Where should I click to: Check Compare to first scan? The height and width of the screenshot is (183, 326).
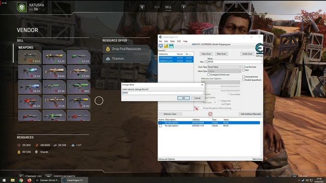pyautogui.click(x=208, y=75)
